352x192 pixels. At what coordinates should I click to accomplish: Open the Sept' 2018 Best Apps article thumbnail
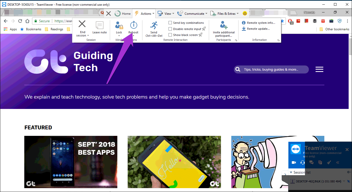pos(71,162)
